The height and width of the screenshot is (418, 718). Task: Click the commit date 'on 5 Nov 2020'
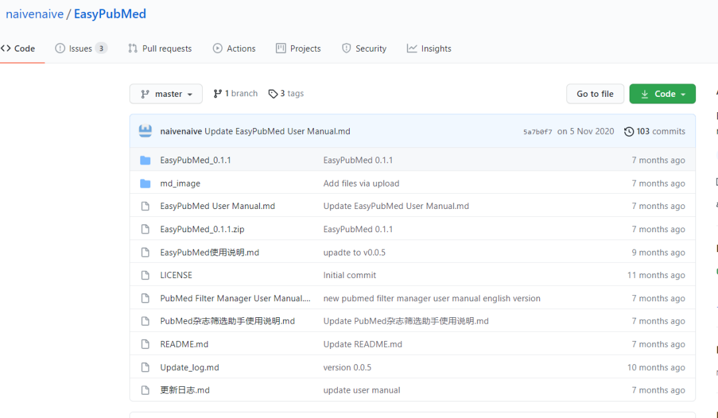(x=586, y=131)
